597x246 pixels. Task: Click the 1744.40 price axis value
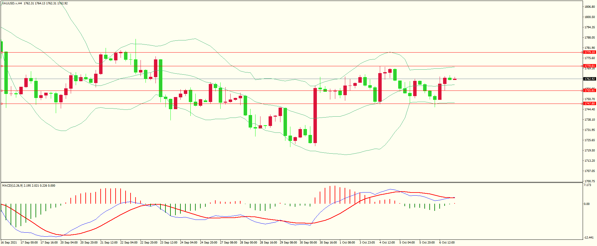click(590, 109)
